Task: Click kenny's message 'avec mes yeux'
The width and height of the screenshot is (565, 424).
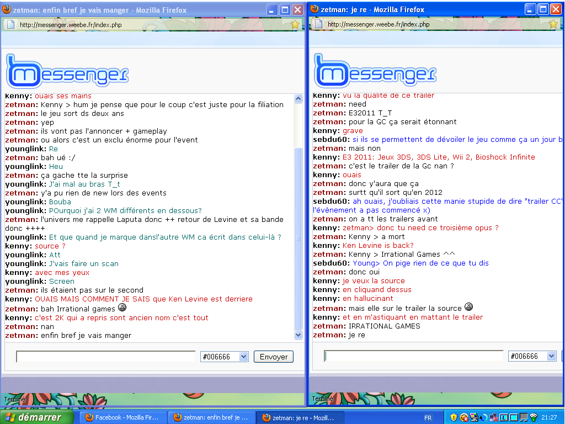Action: tap(62, 273)
